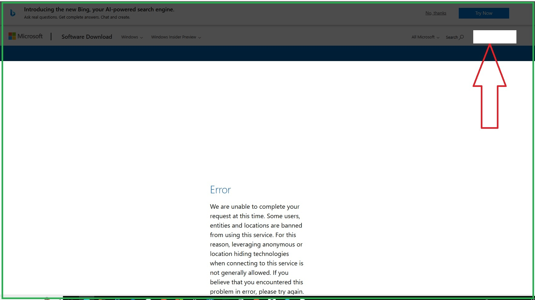Click the Bing logo icon in banner

tap(13, 13)
